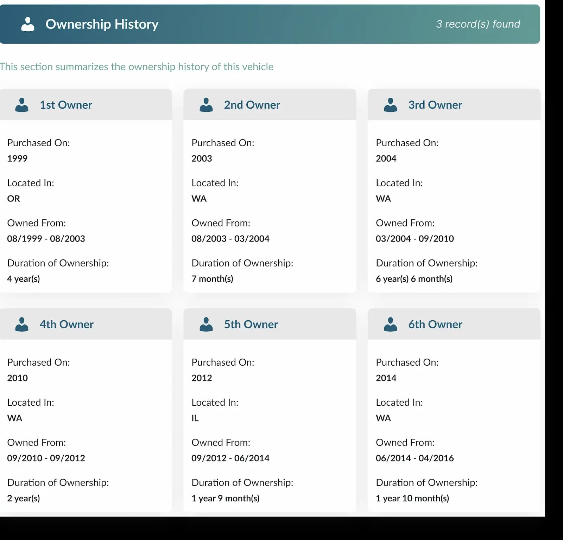The image size is (563, 540).
Task: Collapse the 6th Owner card header
Action: (x=454, y=324)
